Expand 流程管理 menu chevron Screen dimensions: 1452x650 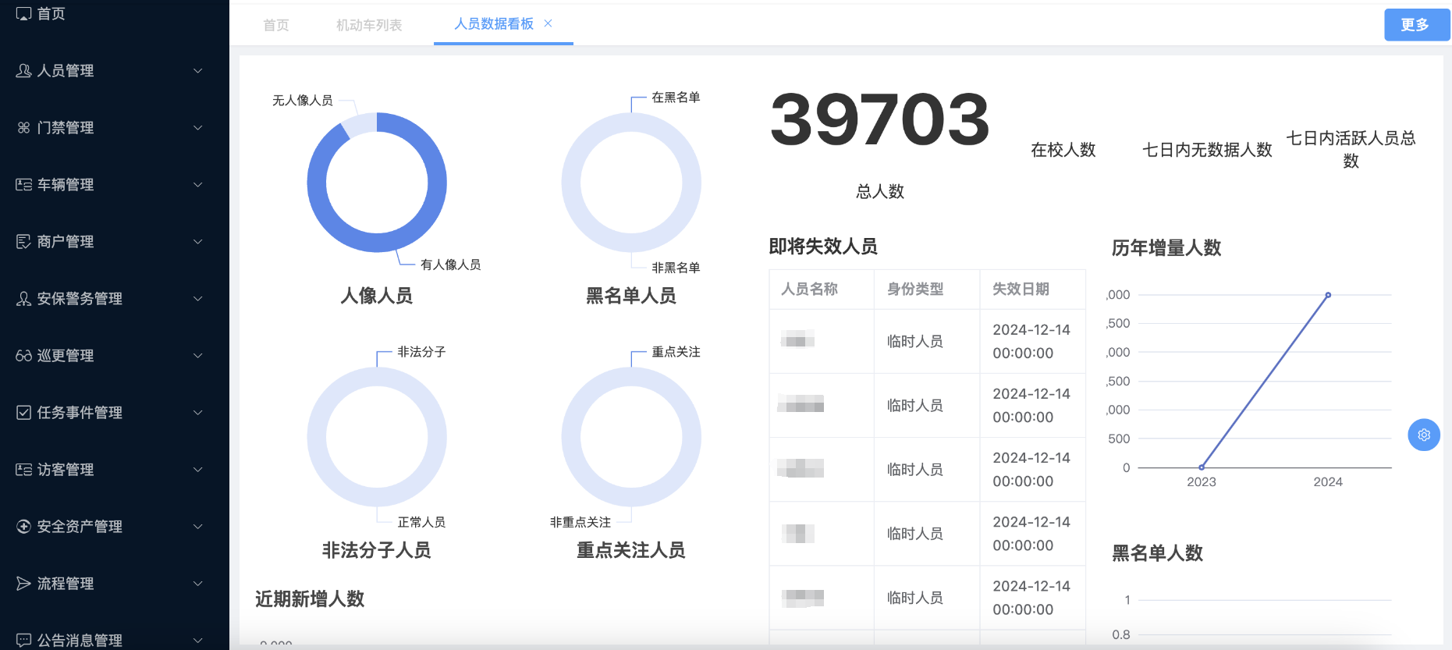[198, 584]
